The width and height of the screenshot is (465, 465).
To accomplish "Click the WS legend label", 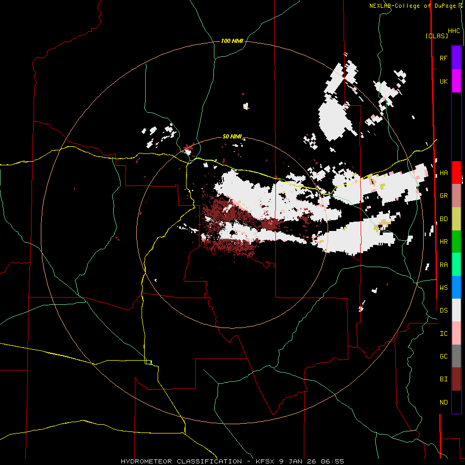I will pyautogui.click(x=444, y=288).
